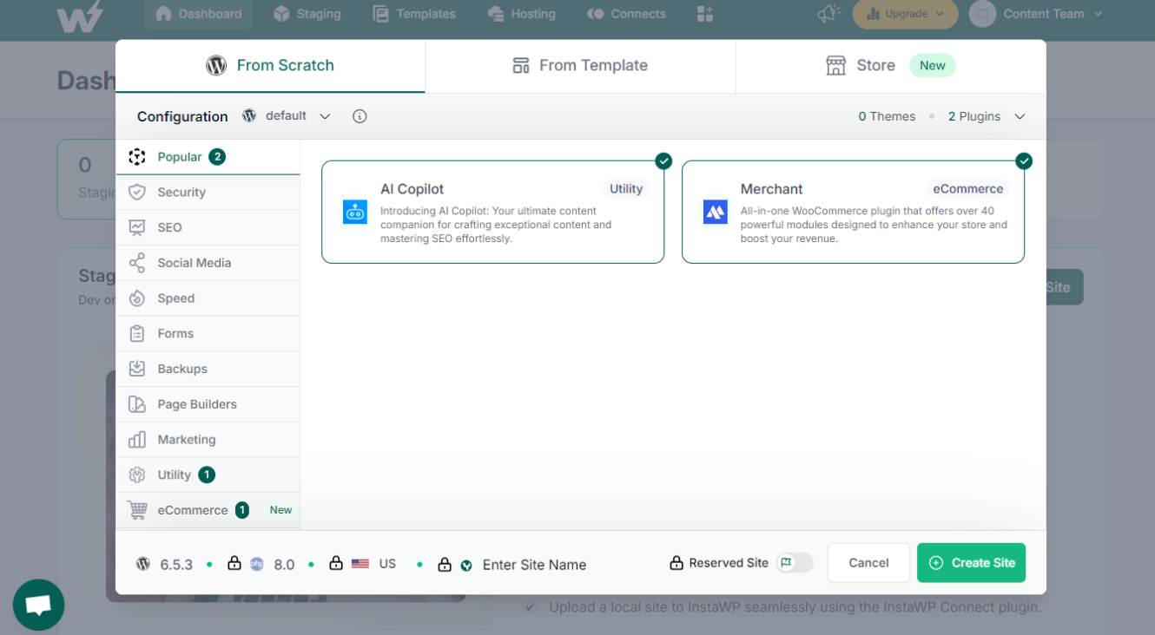Screen dimensions: 1155x635
Task: Click the AI Copilot plugin title
Action: (412, 189)
